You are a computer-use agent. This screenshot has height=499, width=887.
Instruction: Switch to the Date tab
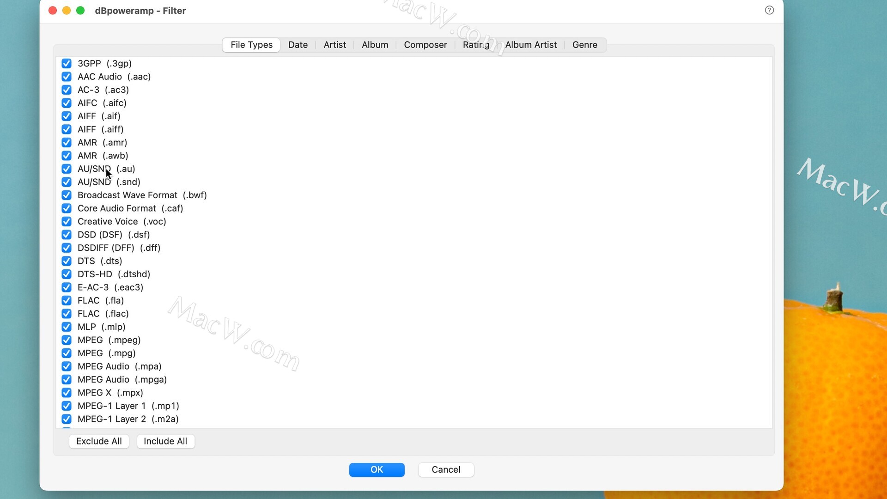(x=298, y=45)
